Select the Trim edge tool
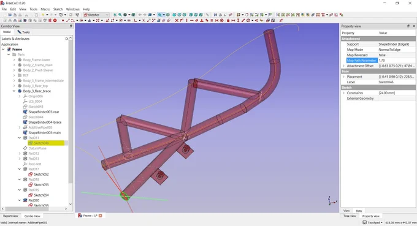417x226 pixels. [143, 20]
